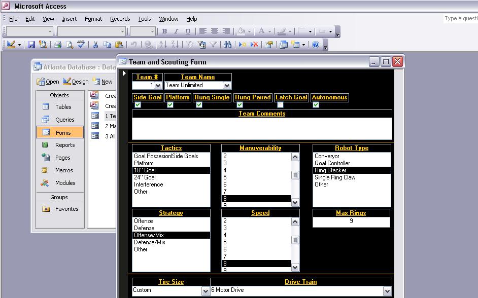
Task: Toggle the Platform checkbox
Action: point(170,105)
